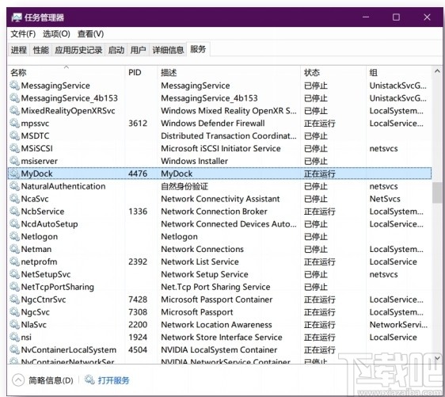
Task: Click the gear icon beside nsi
Action: point(14,338)
